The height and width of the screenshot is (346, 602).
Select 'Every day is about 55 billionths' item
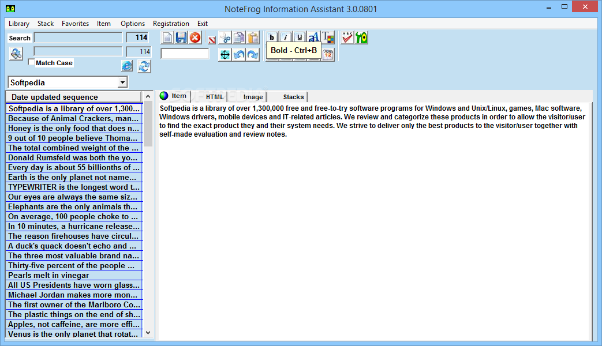tap(74, 168)
